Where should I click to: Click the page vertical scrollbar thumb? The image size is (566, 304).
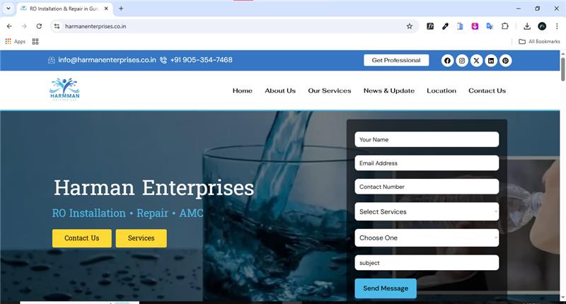[x=562, y=69]
